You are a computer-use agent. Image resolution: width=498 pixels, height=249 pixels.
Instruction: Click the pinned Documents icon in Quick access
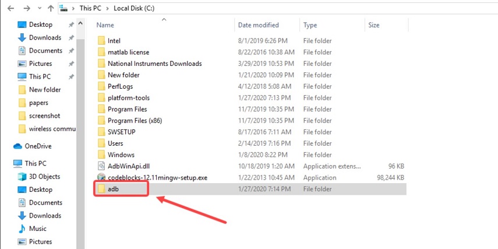pyautogui.click(x=22, y=51)
